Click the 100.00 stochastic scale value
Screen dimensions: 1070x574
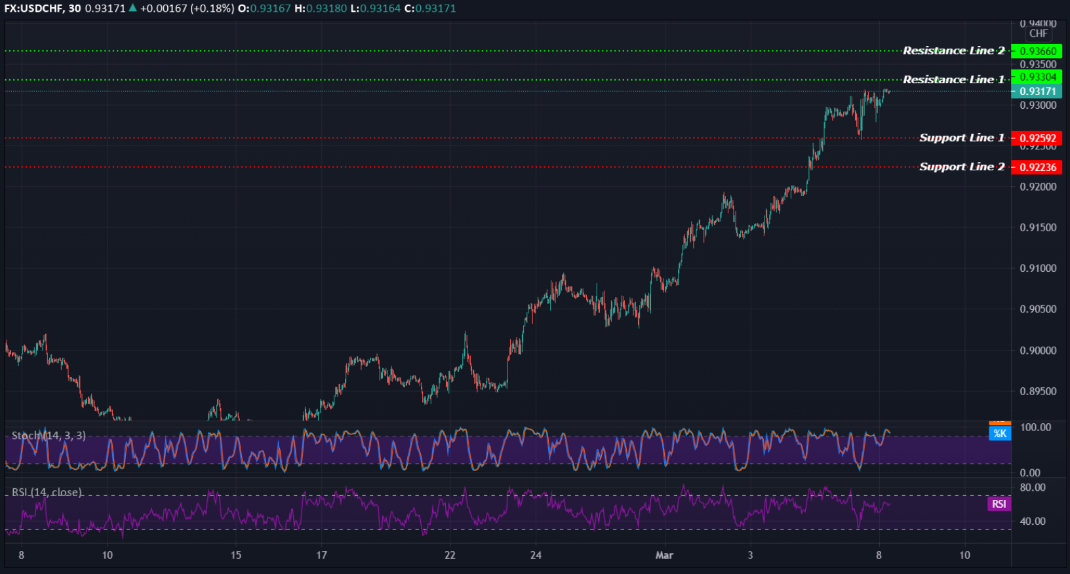coord(1035,427)
